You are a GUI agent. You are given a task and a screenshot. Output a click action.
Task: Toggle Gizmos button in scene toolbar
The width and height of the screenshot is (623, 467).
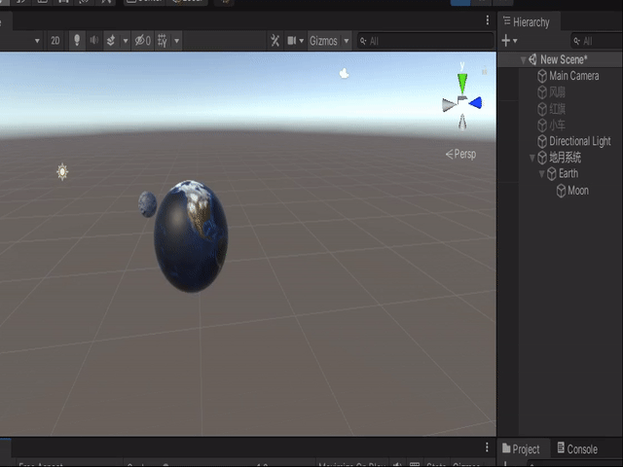click(x=323, y=41)
